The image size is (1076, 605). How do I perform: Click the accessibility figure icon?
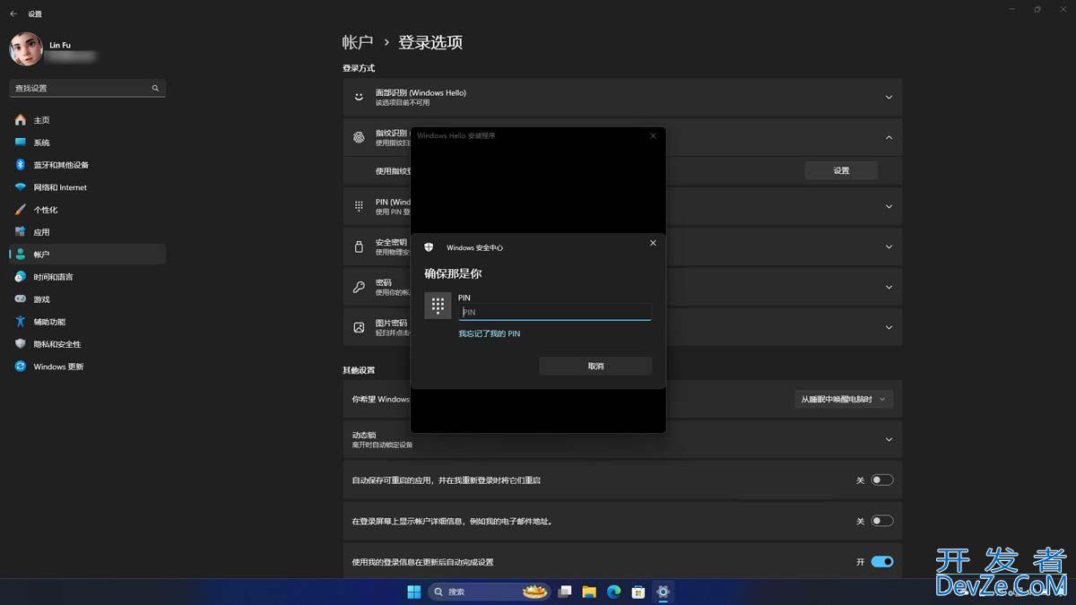pos(21,322)
